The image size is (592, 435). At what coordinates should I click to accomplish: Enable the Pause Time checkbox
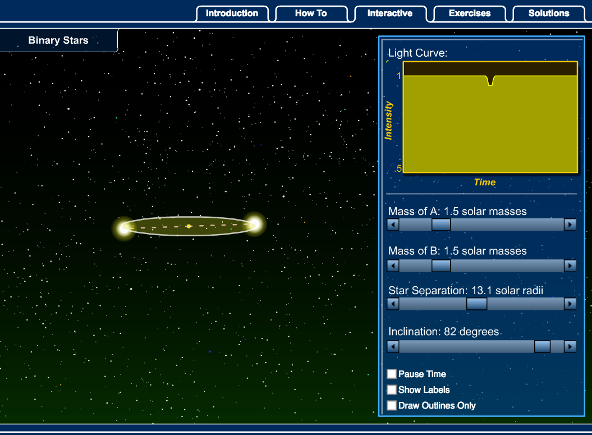(x=391, y=374)
